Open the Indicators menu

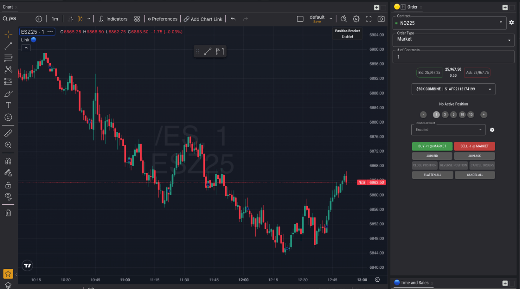[x=113, y=19]
